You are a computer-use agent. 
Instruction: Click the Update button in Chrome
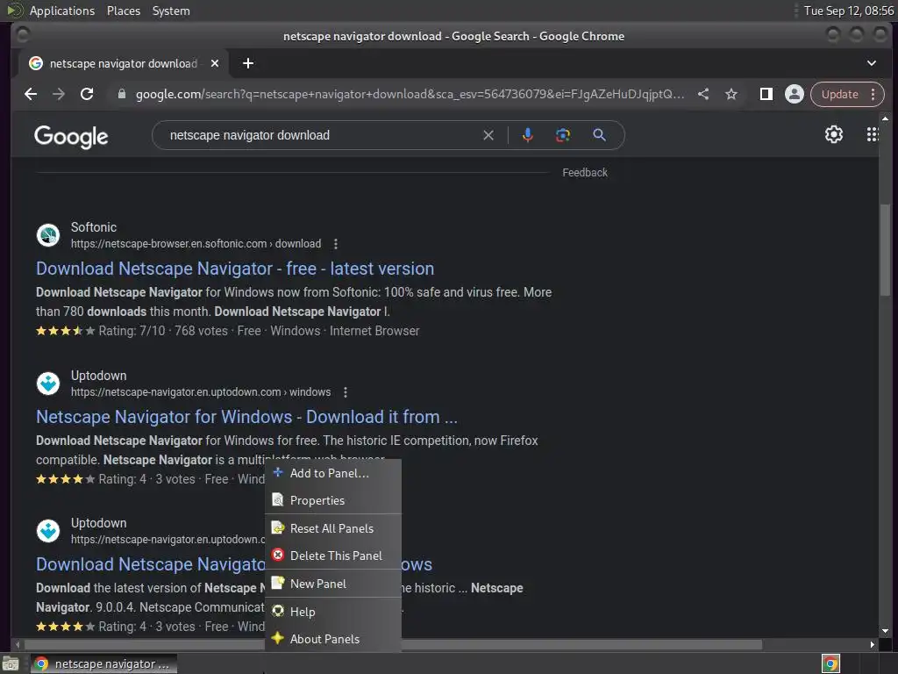[x=839, y=94]
